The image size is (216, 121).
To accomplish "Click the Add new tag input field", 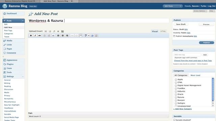I will point(187,55).
